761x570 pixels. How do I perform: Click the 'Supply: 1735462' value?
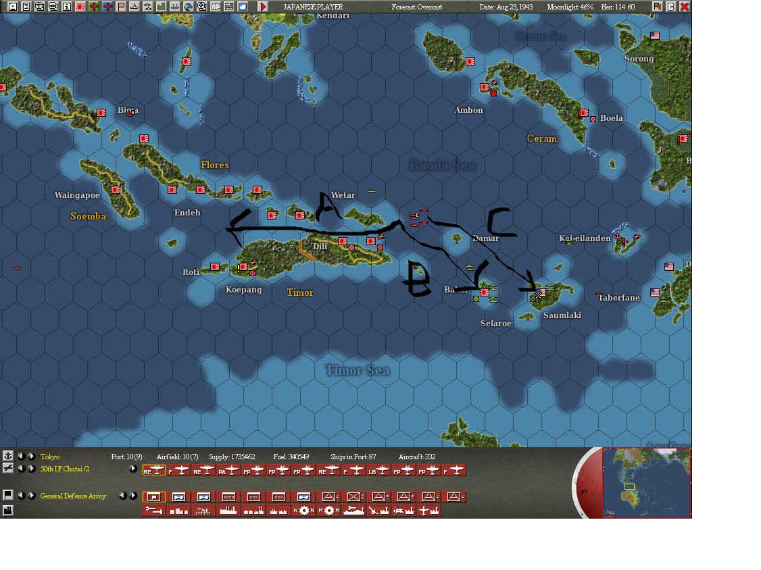[x=232, y=457]
